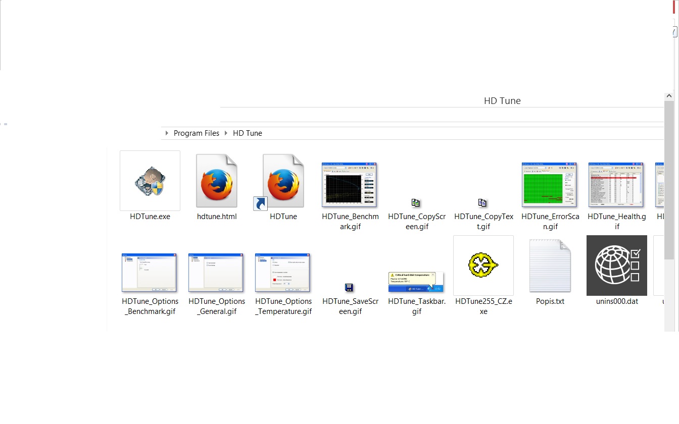
Task: Select the HDTune_ErrorScan.gif thumbnail
Action: tap(550, 185)
